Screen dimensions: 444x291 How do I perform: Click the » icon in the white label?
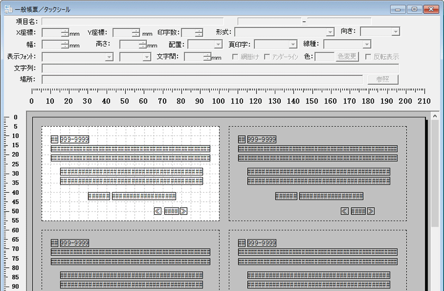pos(184,211)
